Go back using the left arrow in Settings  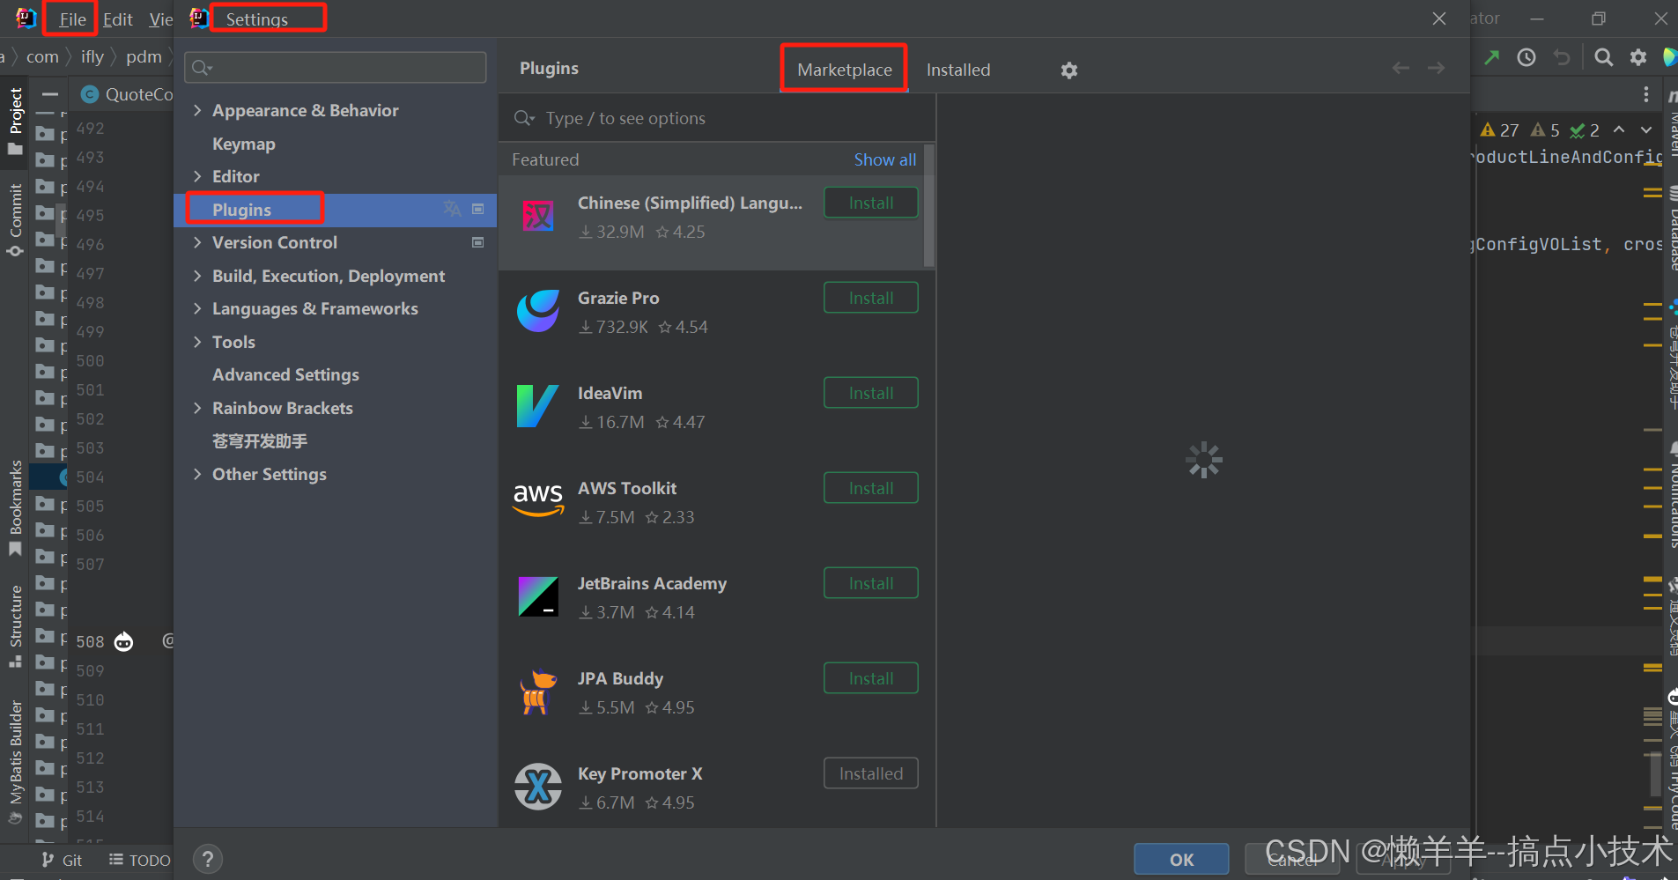pos(1401,68)
